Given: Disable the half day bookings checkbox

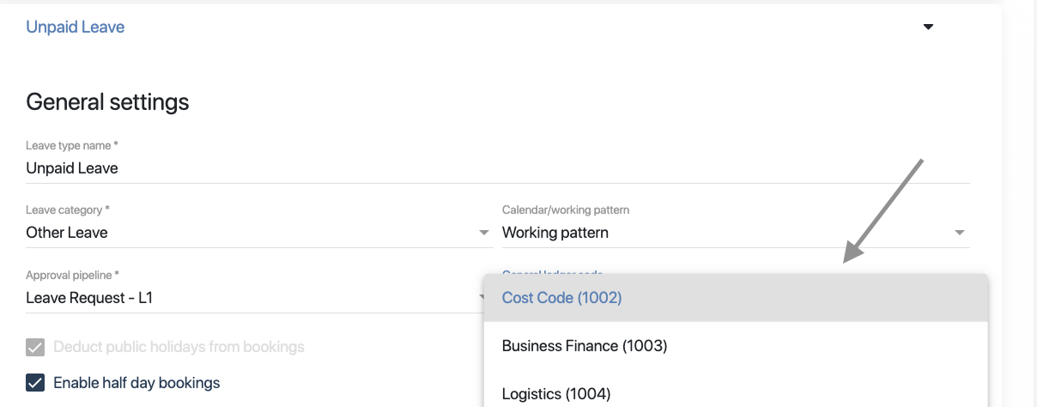Looking at the screenshot, I should [x=35, y=383].
